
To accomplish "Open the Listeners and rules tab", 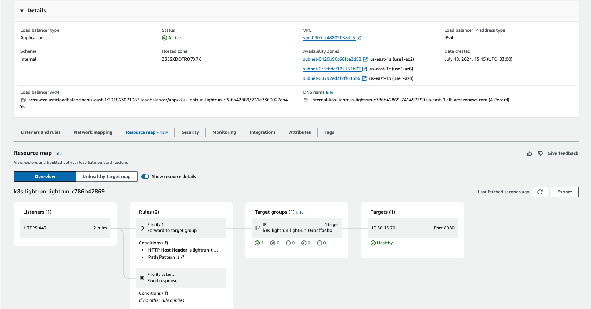I will pos(40,132).
